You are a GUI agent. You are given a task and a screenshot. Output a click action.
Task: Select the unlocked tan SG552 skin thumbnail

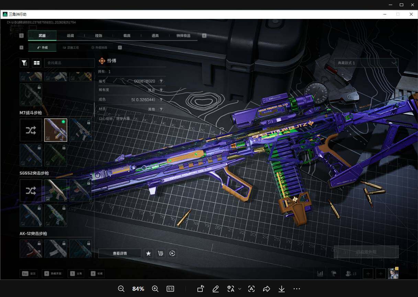(x=56, y=191)
